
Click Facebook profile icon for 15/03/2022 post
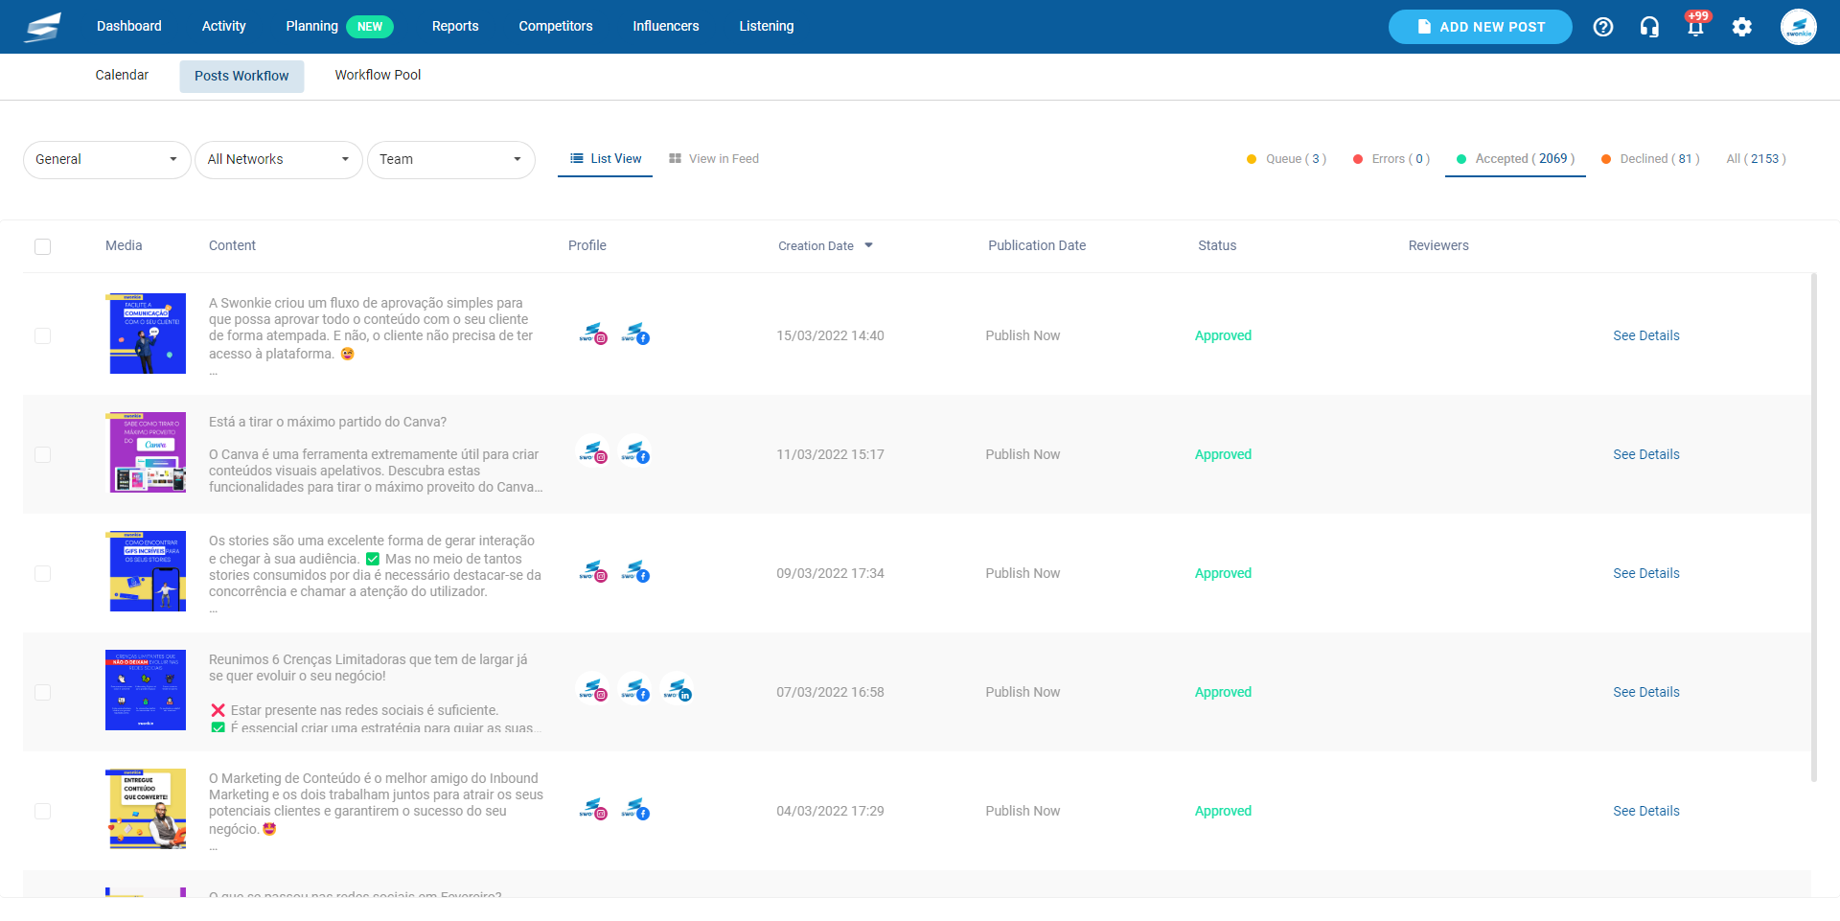pos(635,334)
